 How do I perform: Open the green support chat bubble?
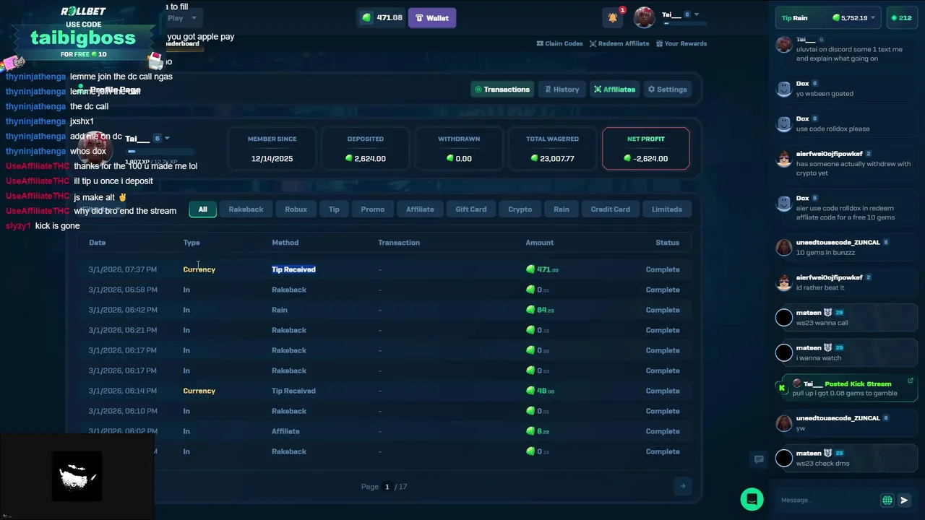pos(752,499)
